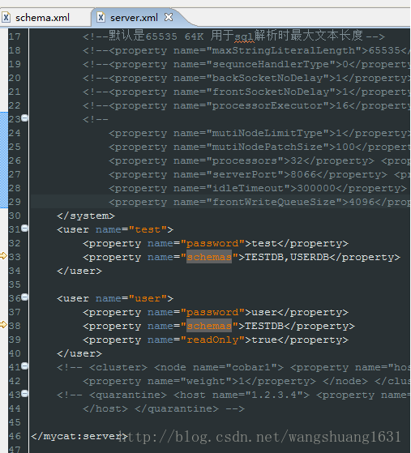Click line number 35 in the gutter
Screen dimensions: 411x453
click(x=15, y=284)
